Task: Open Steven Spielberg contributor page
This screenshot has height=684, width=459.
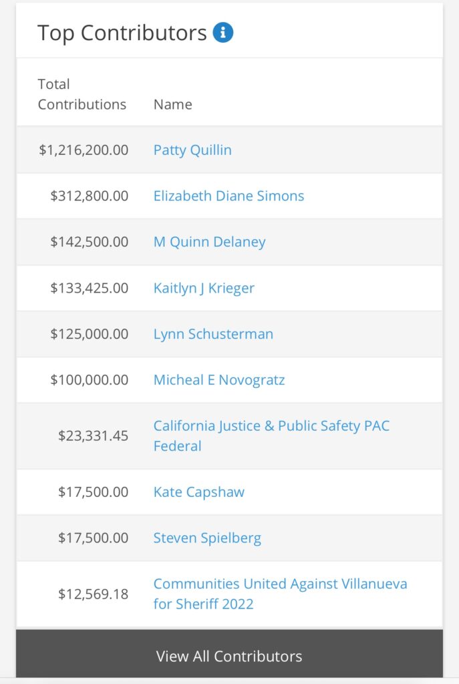Action: pyautogui.click(x=207, y=538)
